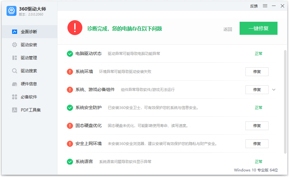The width and height of the screenshot is (289, 177).
Task: Click description 组件异常导致软件/游戏无法运行
Action: click(x=148, y=90)
